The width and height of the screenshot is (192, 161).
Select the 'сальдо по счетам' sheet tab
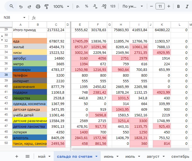point(75,156)
